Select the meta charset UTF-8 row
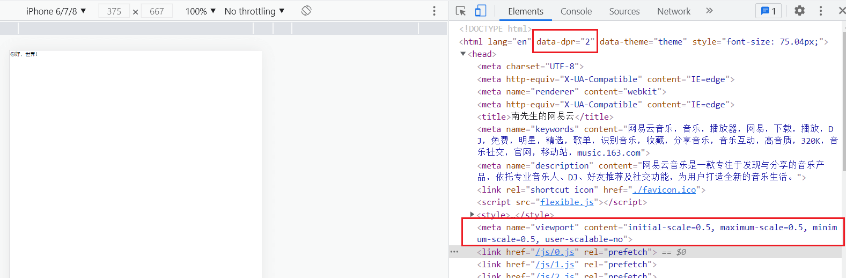This screenshot has width=846, height=278. tap(530, 67)
